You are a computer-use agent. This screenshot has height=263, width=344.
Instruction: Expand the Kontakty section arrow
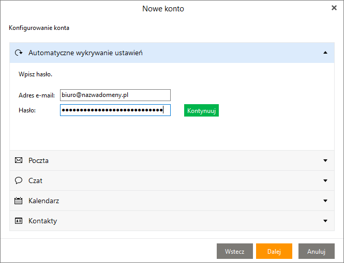325,221
